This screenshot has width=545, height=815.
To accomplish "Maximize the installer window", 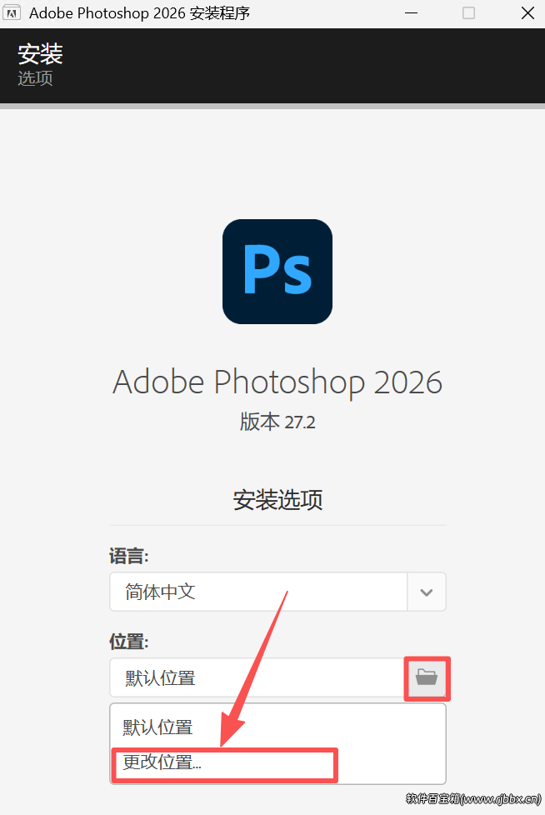I will coord(468,13).
